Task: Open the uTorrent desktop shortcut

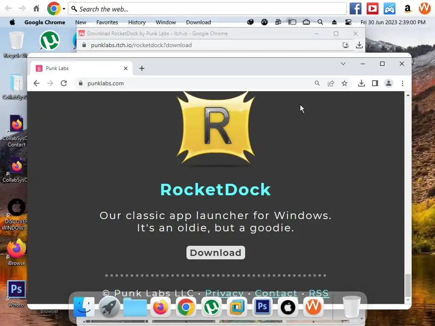Action: (50, 40)
